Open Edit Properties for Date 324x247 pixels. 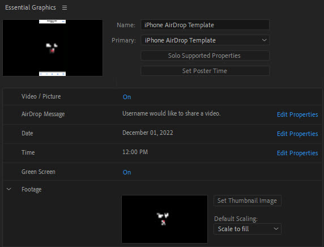coord(297,134)
